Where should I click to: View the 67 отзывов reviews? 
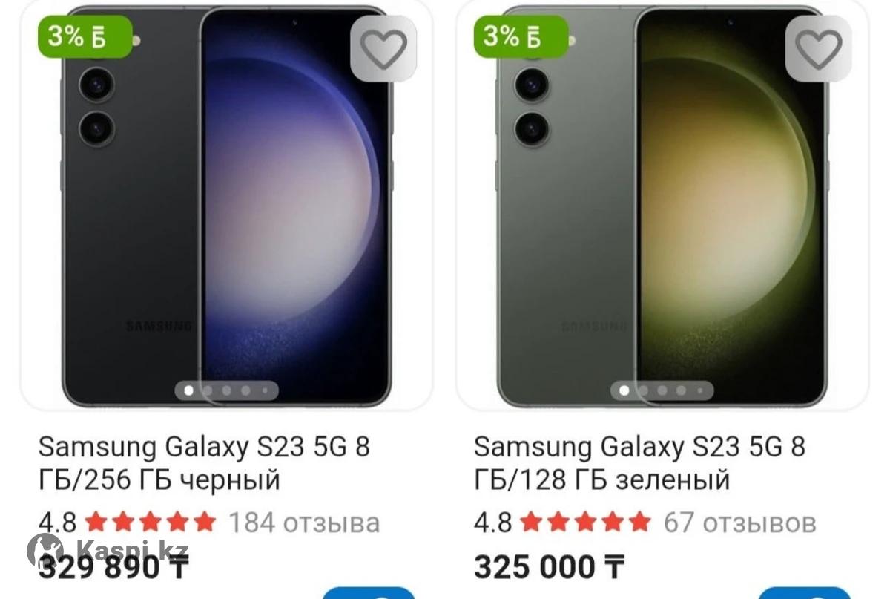click(739, 523)
